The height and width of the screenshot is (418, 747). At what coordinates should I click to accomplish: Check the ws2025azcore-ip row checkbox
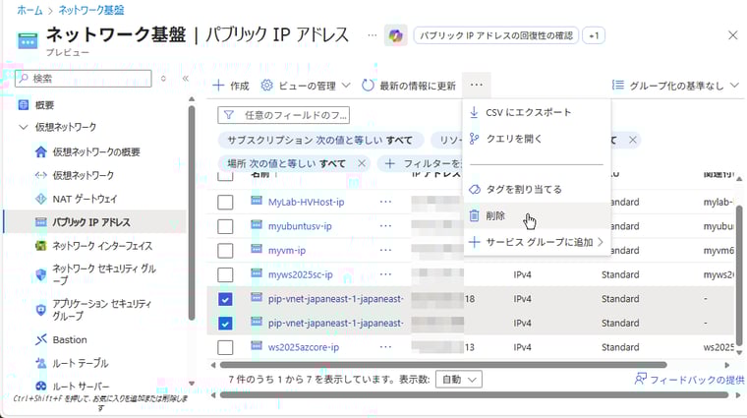point(225,347)
